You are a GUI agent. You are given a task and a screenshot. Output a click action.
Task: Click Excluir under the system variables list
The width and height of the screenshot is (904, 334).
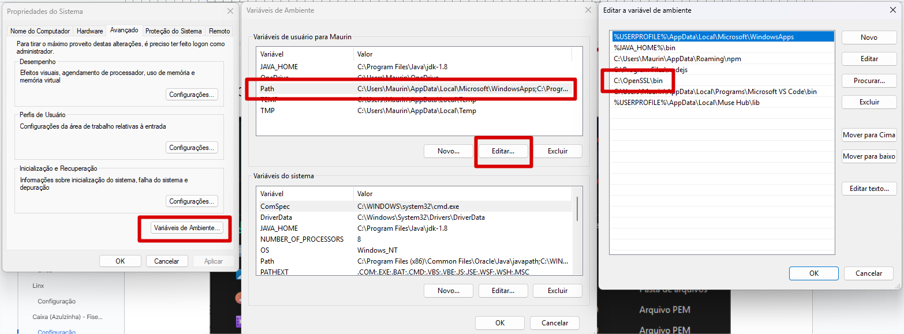(557, 291)
